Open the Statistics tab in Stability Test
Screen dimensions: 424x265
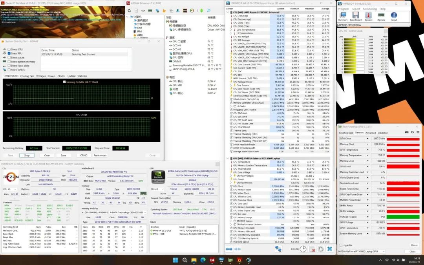[x=82, y=76]
